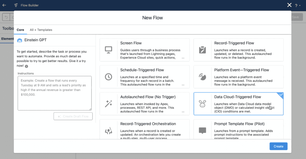
Task: Toggle the Data Cloud-Triggered Flow selected checkmark
Action: click(281, 95)
